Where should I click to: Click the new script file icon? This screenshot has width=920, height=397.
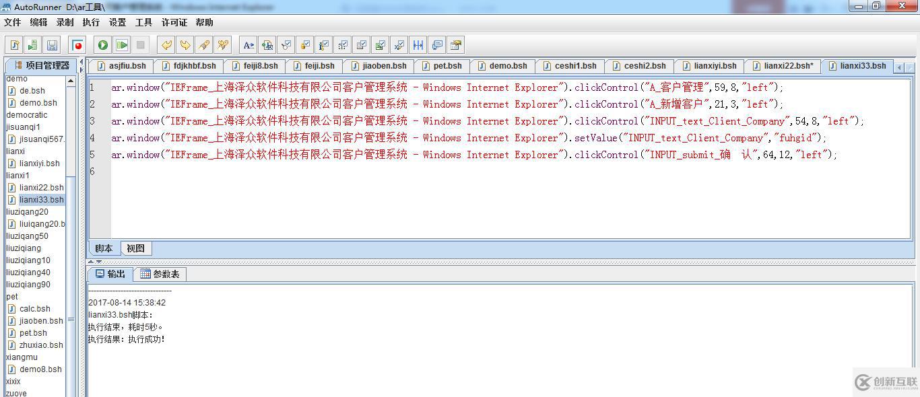(14, 45)
